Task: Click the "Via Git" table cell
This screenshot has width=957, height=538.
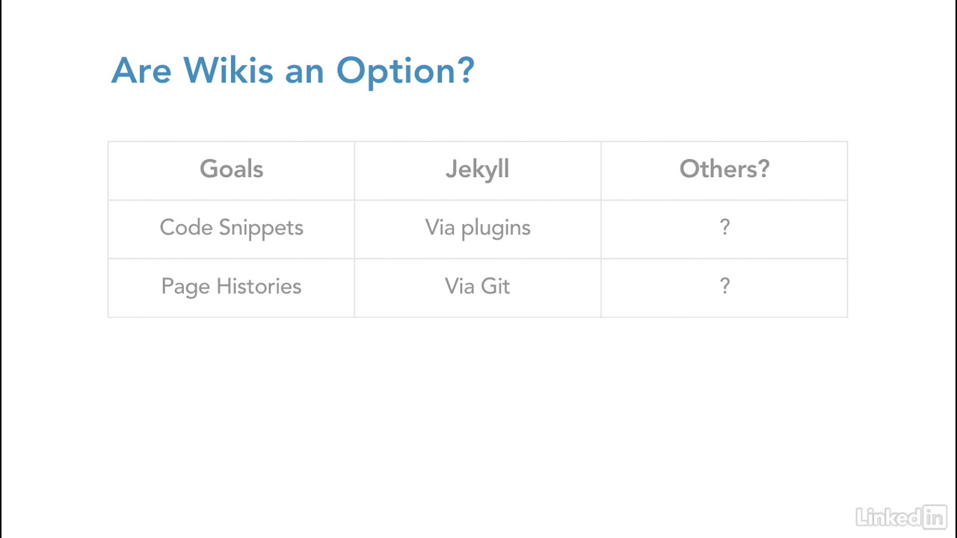Action: coord(477,286)
